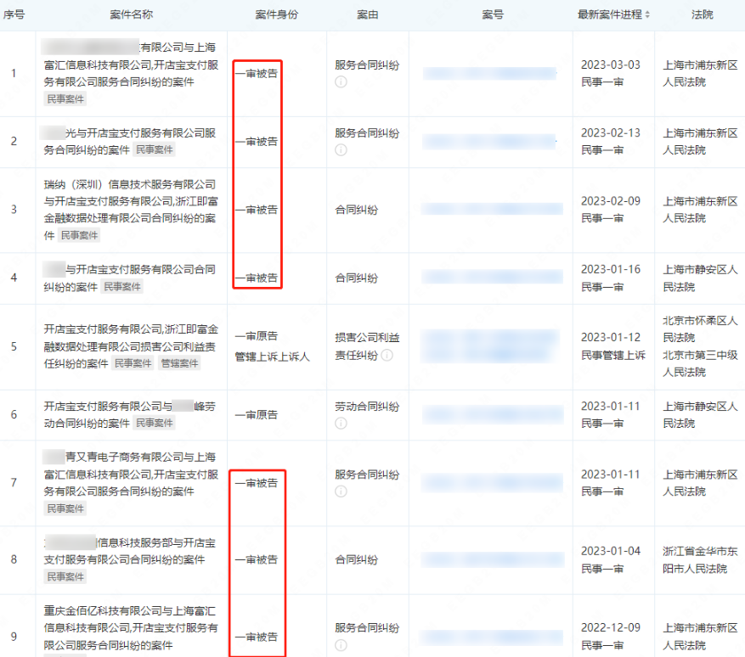Open the 青又青电子商务有限公司 case name
The width and height of the screenshot is (745, 657).
(131, 474)
